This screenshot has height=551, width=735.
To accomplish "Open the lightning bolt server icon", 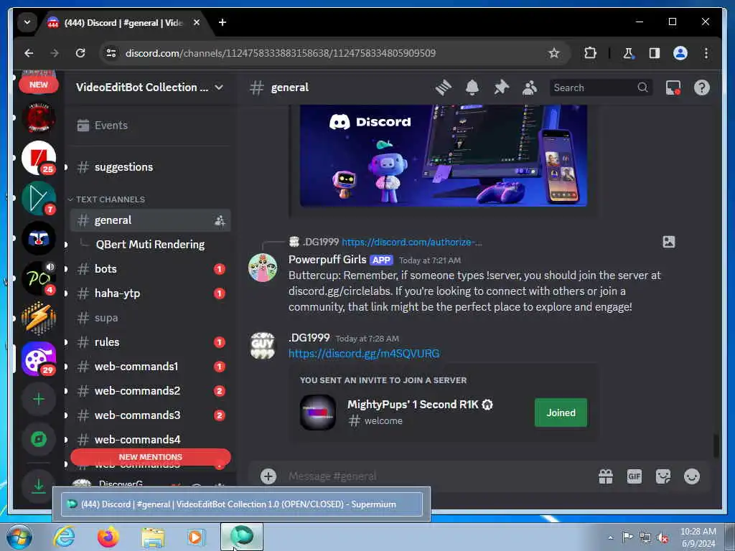I will click(39, 319).
